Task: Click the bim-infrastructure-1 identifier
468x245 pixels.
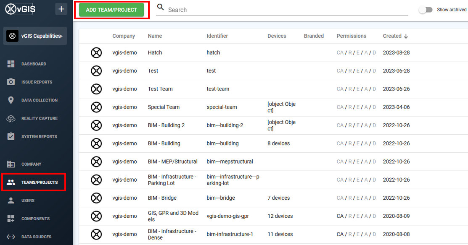Action: tap(230, 234)
